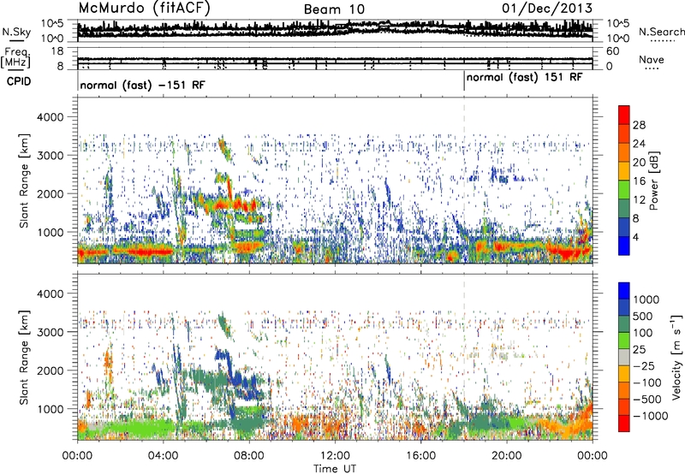Image resolution: width=685 pixels, height=474 pixels.
Task: Click the 60 tick right of frequency panel
Action: pos(612,51)
